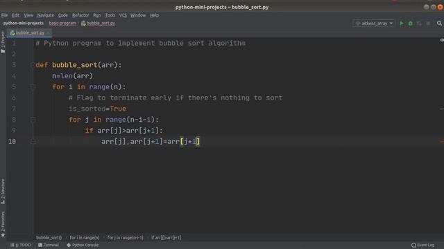Open the Project tool window sidebar tab
Viewport: 444px width, 249px height.
[3, 42]
